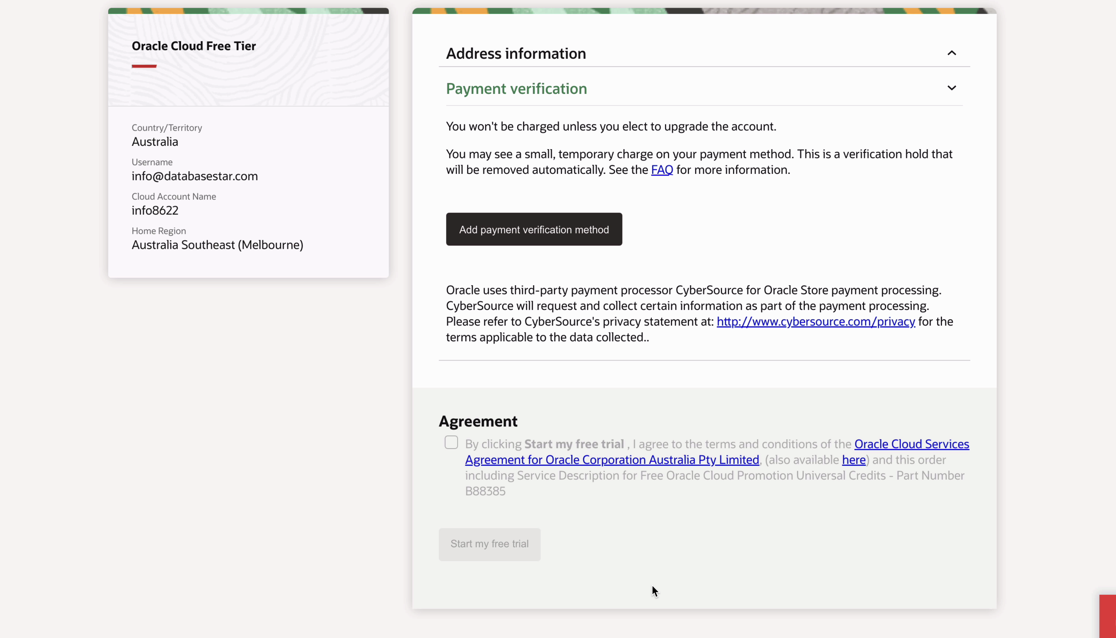This screenshot has height=638, width=1116.
Task: Open the CyberSource privacy statement link
Action: coord(815,322)
